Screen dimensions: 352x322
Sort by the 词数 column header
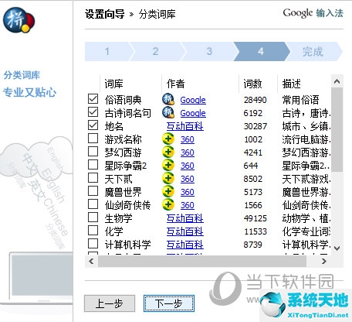258,84
